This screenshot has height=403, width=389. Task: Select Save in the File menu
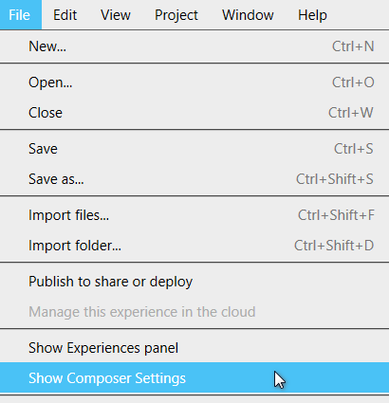[x=194, y=149]
